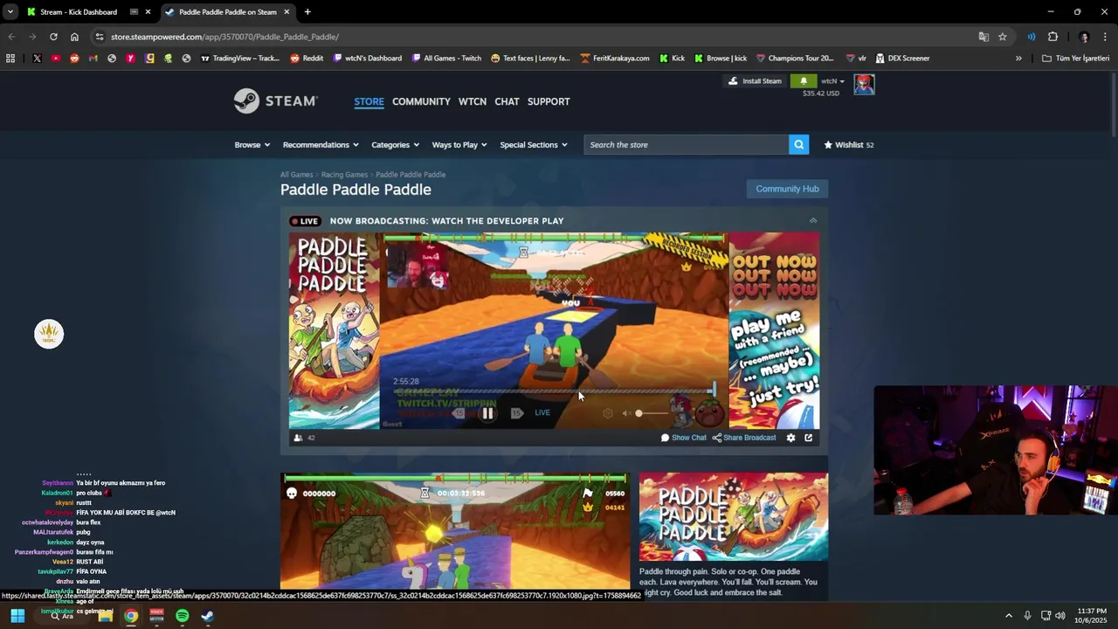The width and height of the screenshot is (1118, 629).
Task: Click the Steam logo
Action: [x=276, y=101]
